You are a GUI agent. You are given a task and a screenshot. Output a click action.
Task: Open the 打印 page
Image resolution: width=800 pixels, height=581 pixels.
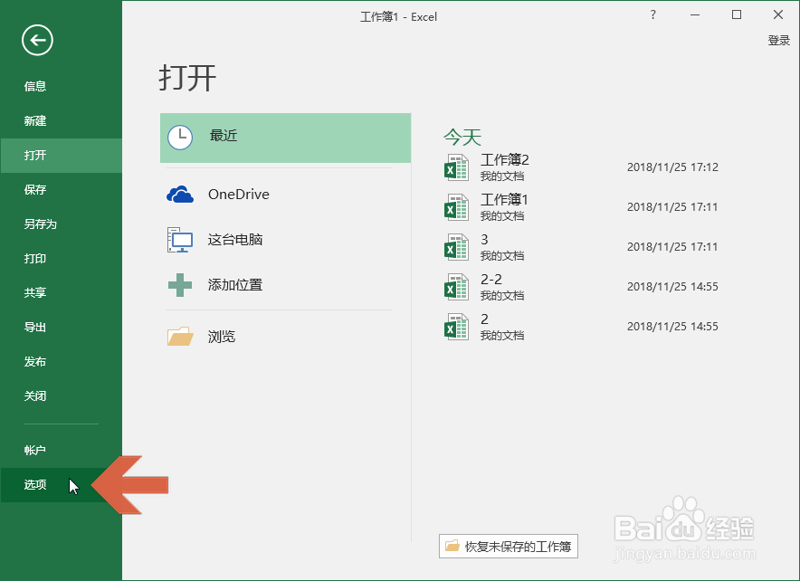pos(62,259)
